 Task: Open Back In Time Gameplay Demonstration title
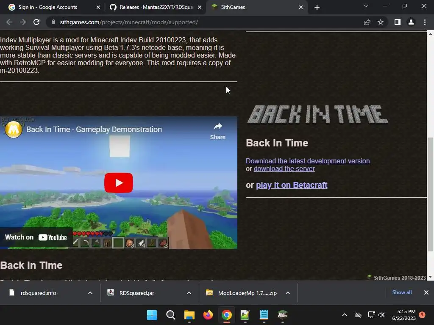(94, 129)
